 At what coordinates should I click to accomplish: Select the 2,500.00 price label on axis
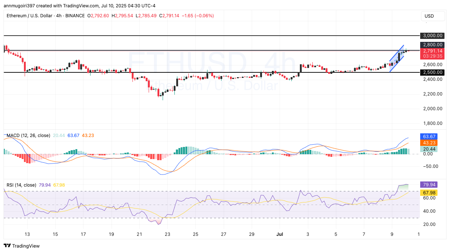pyautogui.click(x=432, y=72)
